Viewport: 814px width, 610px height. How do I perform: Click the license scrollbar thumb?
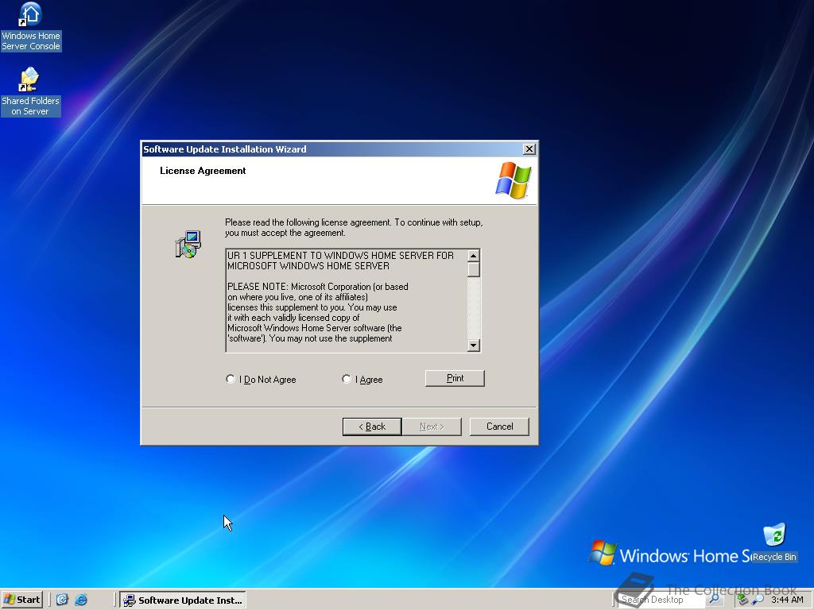(473, 270)
